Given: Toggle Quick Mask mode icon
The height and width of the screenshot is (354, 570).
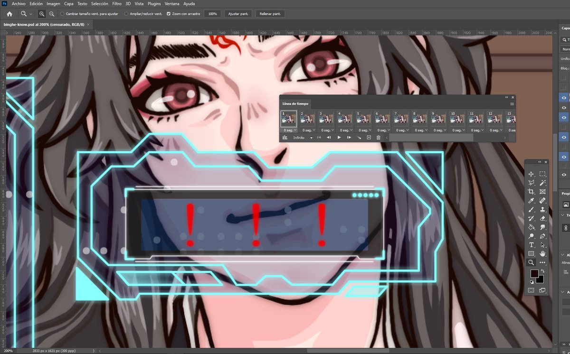Looking at the screenshot, I should [532, 290].
